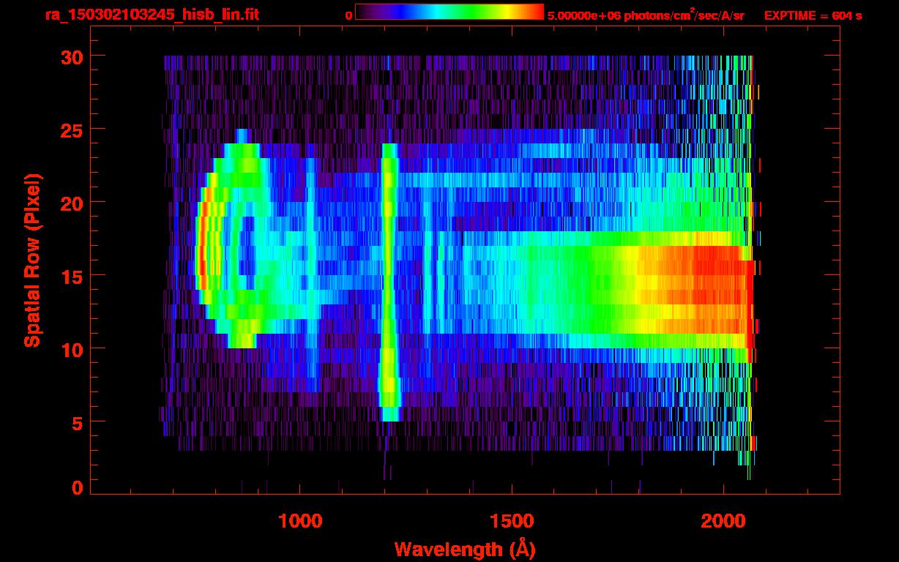
Task: Click the 1500 wavelength tick label
Action: [512, 521]
